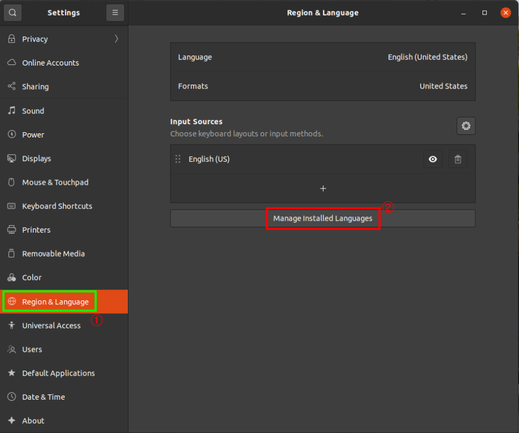Screen dimensions: 519x433
Task: Go to Sharing settings
Action: point(64,86)
